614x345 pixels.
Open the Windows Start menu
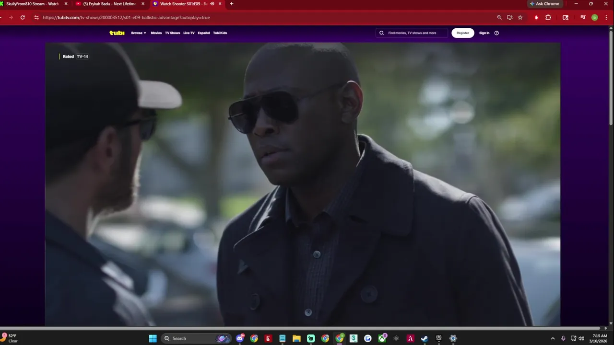point(153,338)
